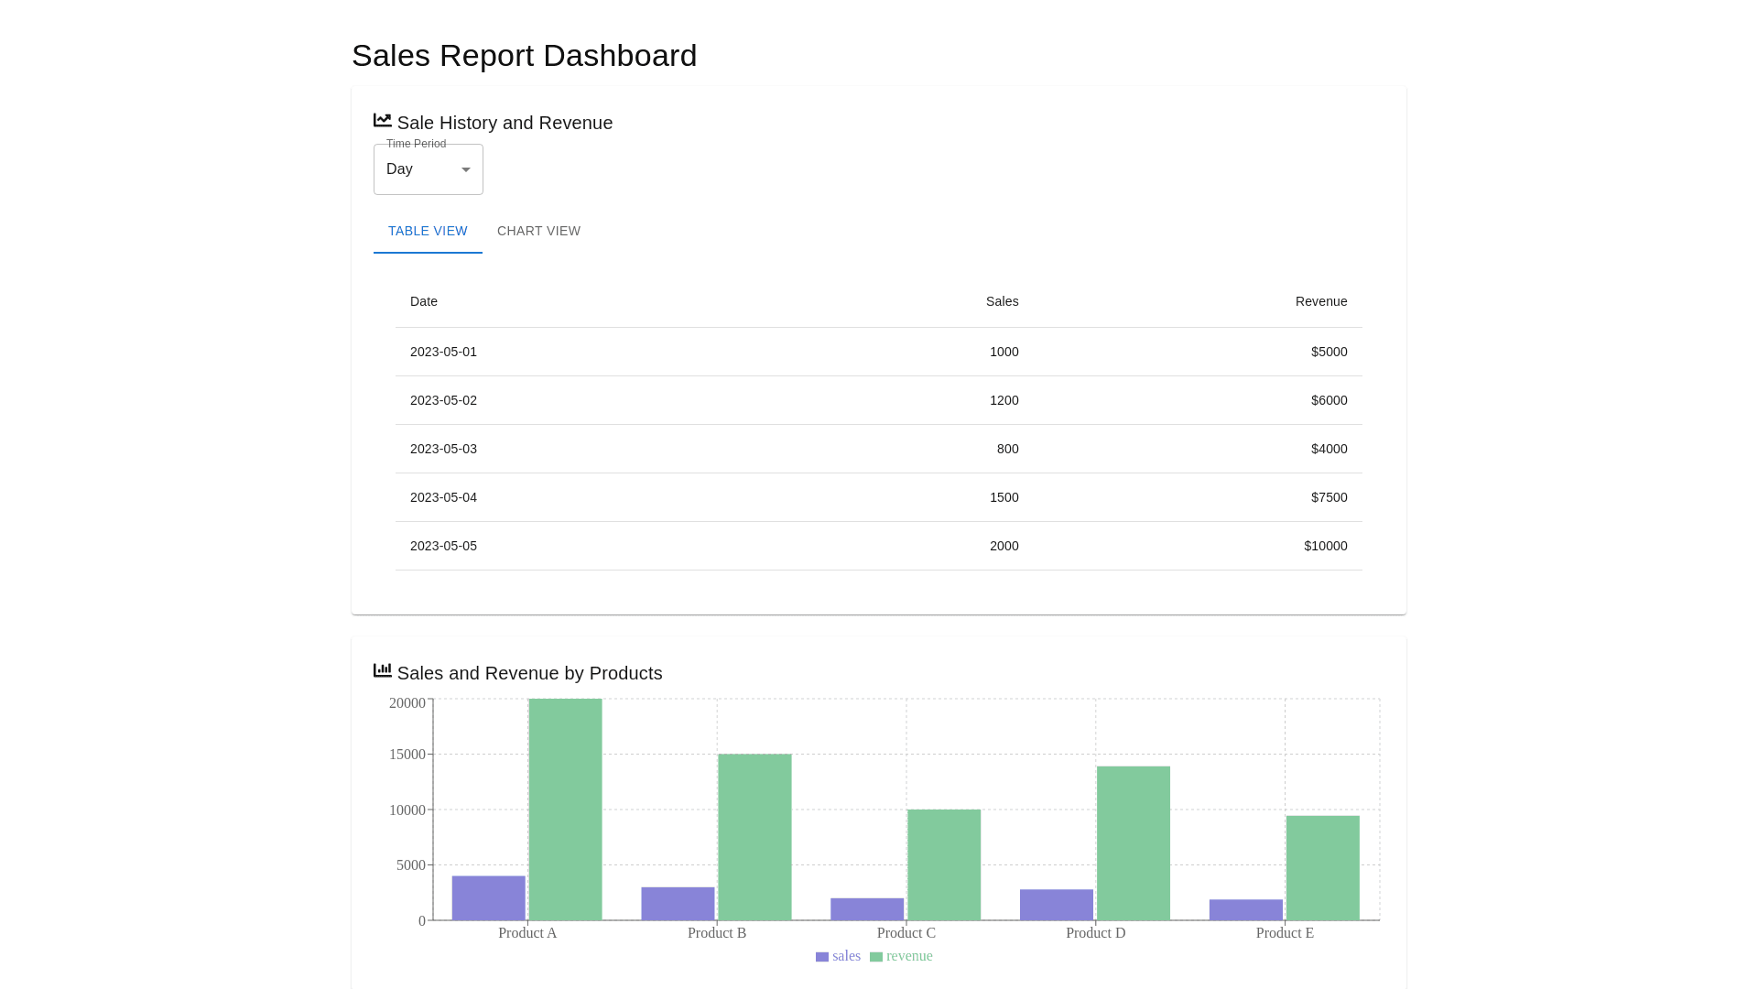Viewport: 1758px width, 989px height.
Task: Click the Sales Report Dashboard heading
Action: pos(524,56)
